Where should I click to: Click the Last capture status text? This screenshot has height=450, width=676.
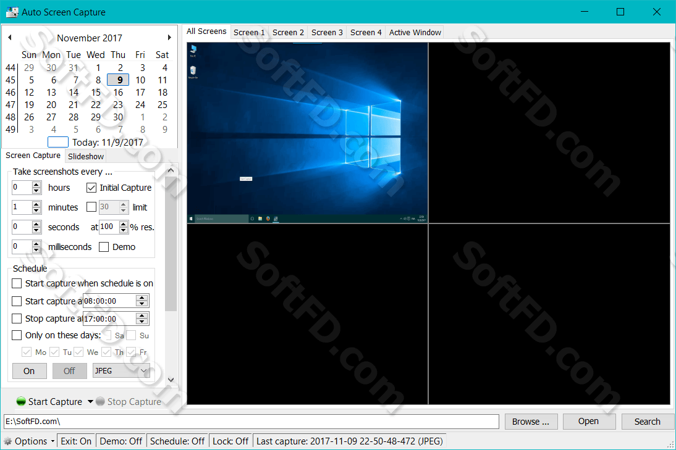pyautogui.click(x=349, y=441)
